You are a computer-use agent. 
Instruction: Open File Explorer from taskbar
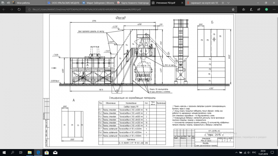30,153
